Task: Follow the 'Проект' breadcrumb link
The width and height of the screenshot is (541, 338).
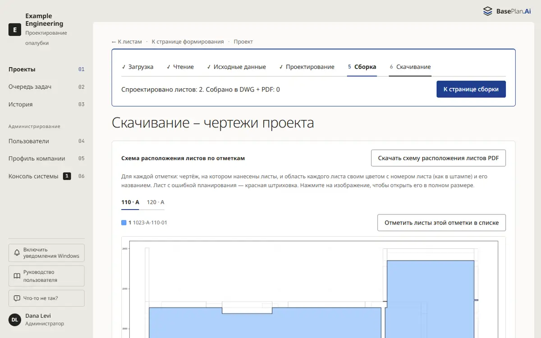Action: tap(243, 41)
